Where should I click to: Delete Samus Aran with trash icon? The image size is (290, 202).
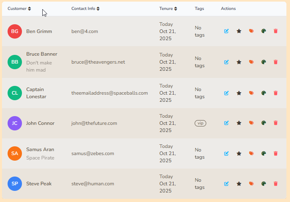click(276, 153)
